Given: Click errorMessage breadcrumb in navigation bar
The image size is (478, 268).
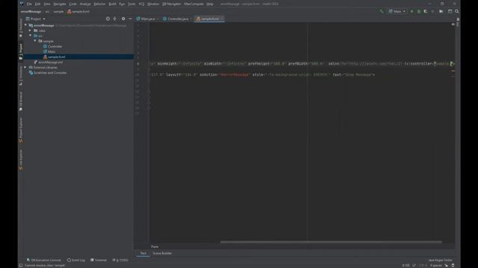Looking at the screenshot, I should (31, 12).
